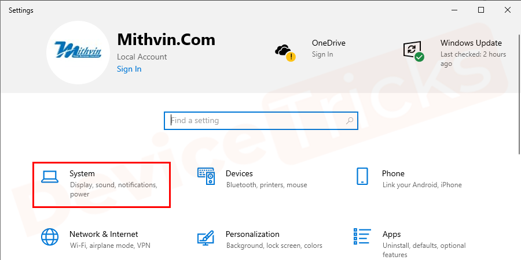Screen dimensions: 521x260
Task: Click the vertical scrollbar on the right
Action: [517, 116]
